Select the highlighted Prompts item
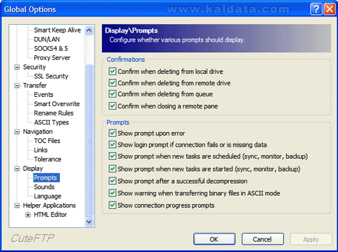Viewport: 338px width, 252px height. point(47,177)
